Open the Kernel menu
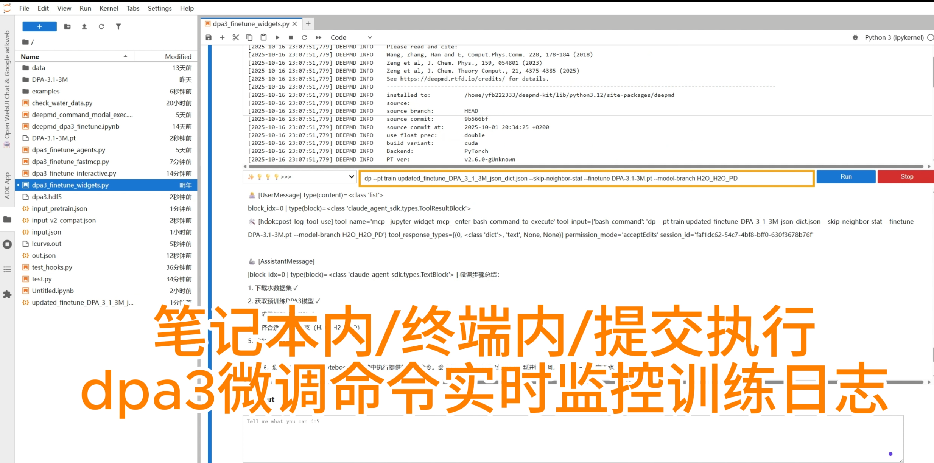This screenshot has width=934, height=463. pyautogui.click(x=109, y=8)
